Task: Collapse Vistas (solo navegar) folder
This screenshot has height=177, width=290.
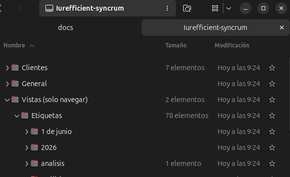Action: [7, 100]
